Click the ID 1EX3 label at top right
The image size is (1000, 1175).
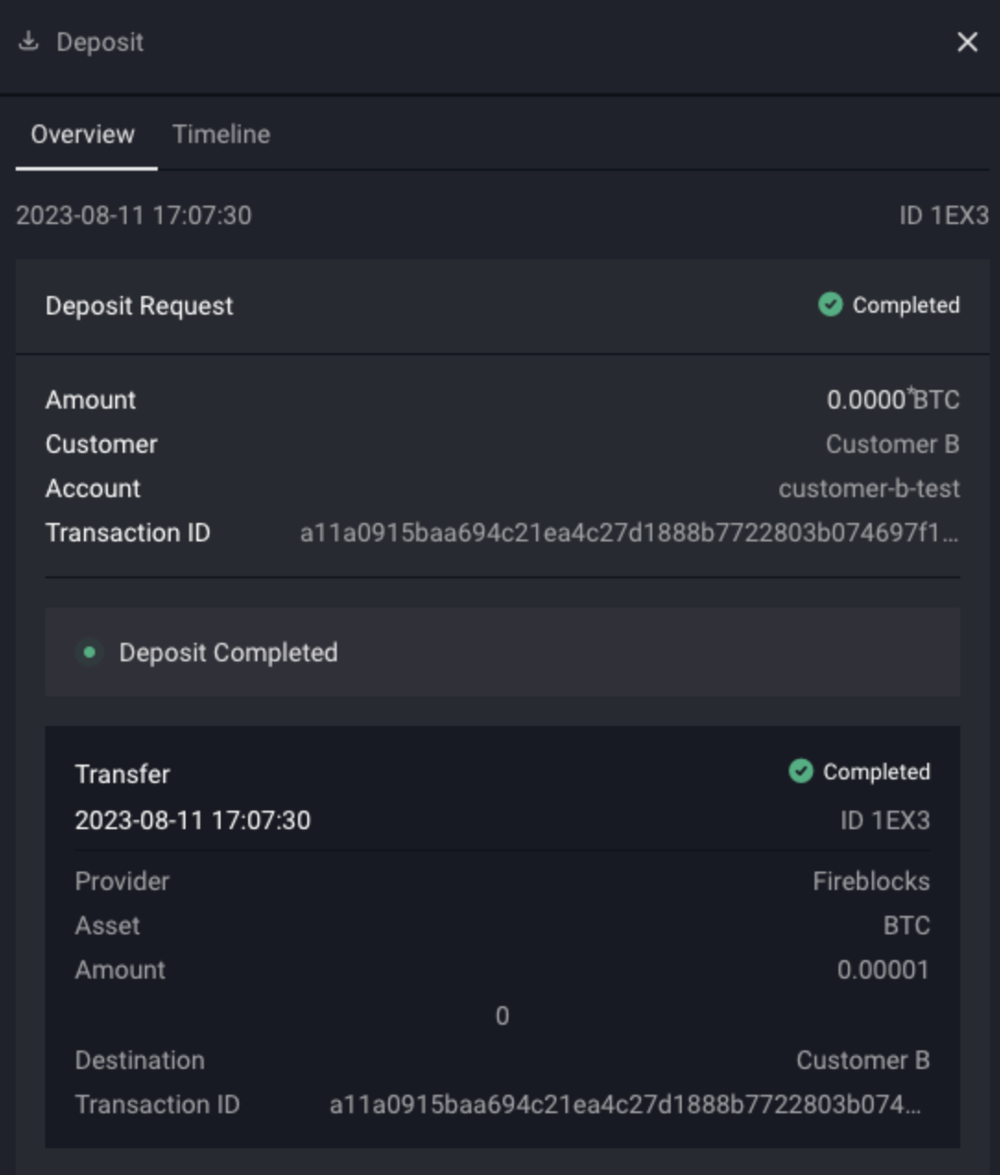pyautogui.click(x=944, y=216)
